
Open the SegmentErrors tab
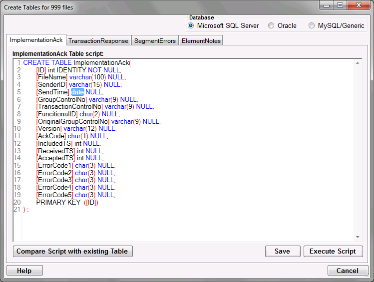154,41
